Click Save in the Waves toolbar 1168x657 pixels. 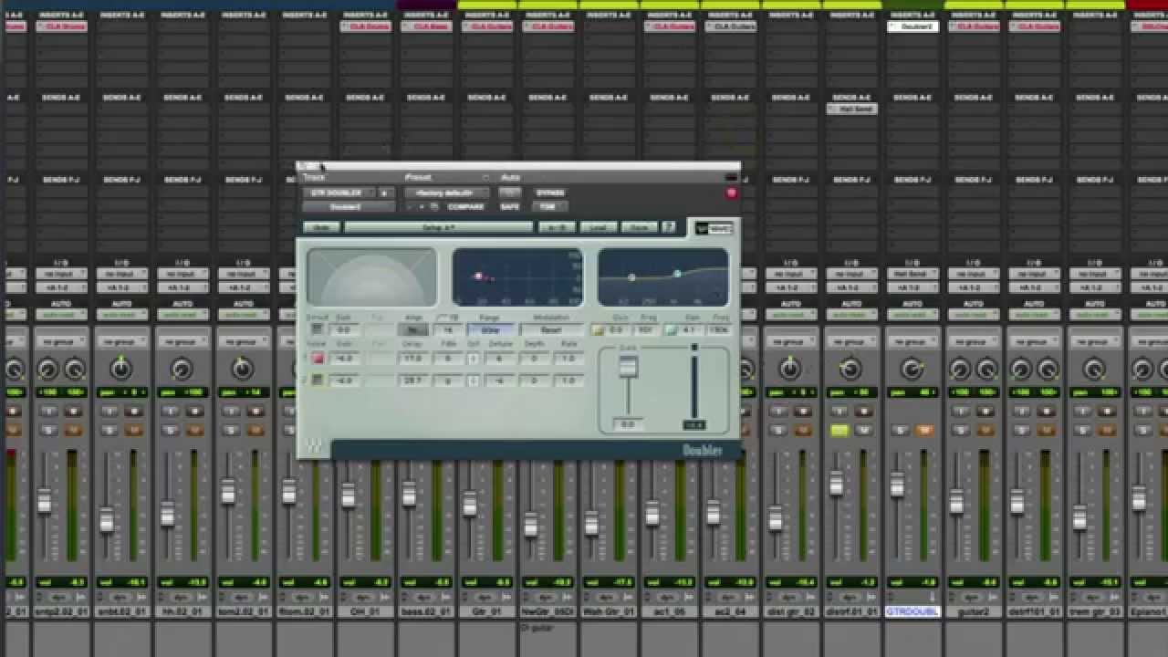pyautogui.click(x=640, y=227)
